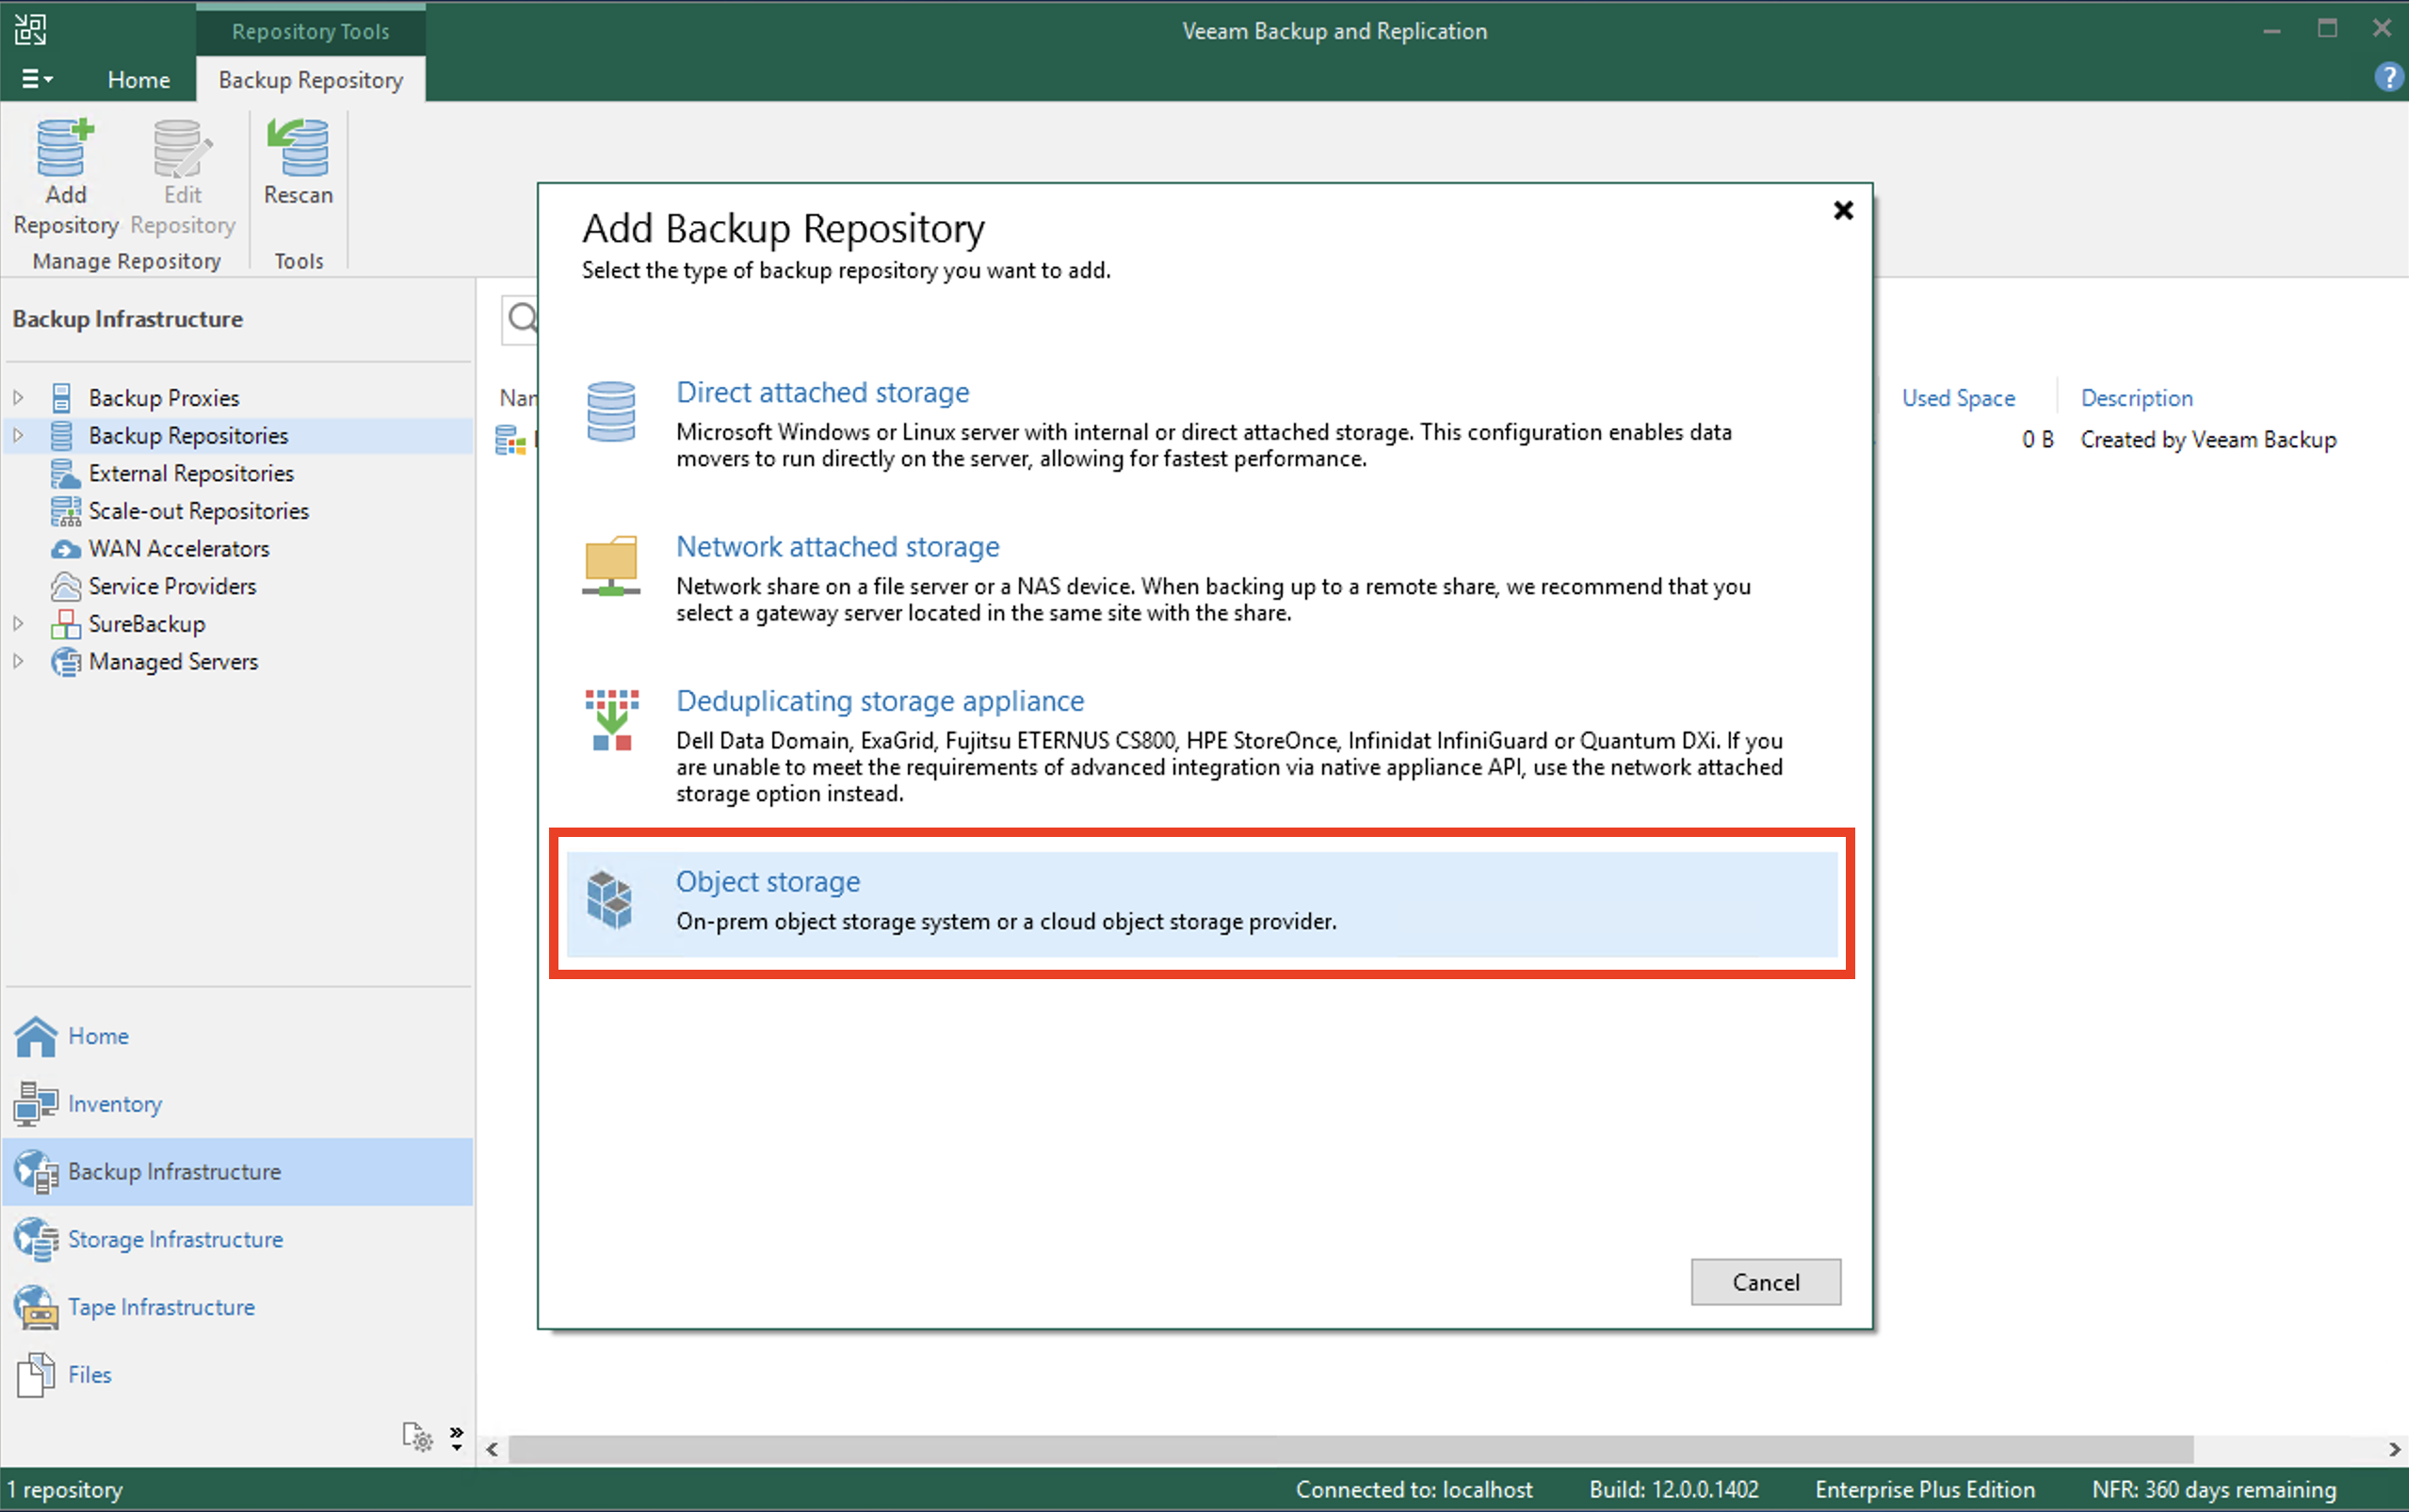The image size is (2409, 1512).
Task: Click the Object storage cubes icon
Action: point(609,899)
